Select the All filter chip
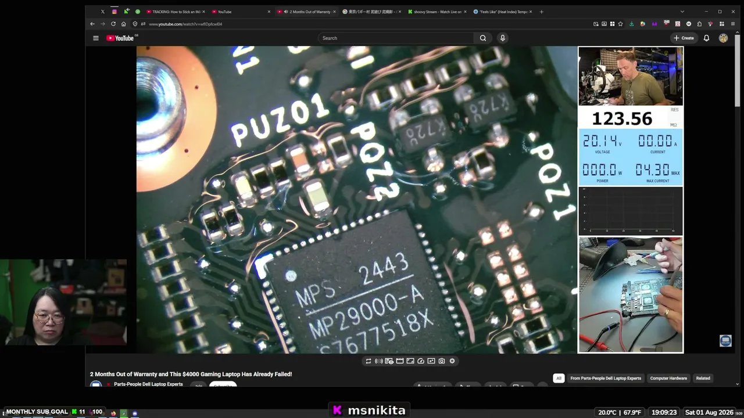This screenshot has height=418, width=744. [559, 379]
